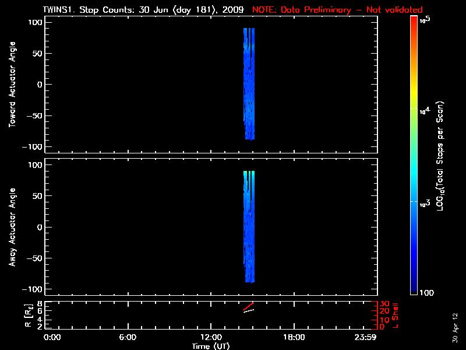466x350 pixels.
Task: Select the 0:00 tick on time axis
Action: pyautogui.click(x=52, y=338)
